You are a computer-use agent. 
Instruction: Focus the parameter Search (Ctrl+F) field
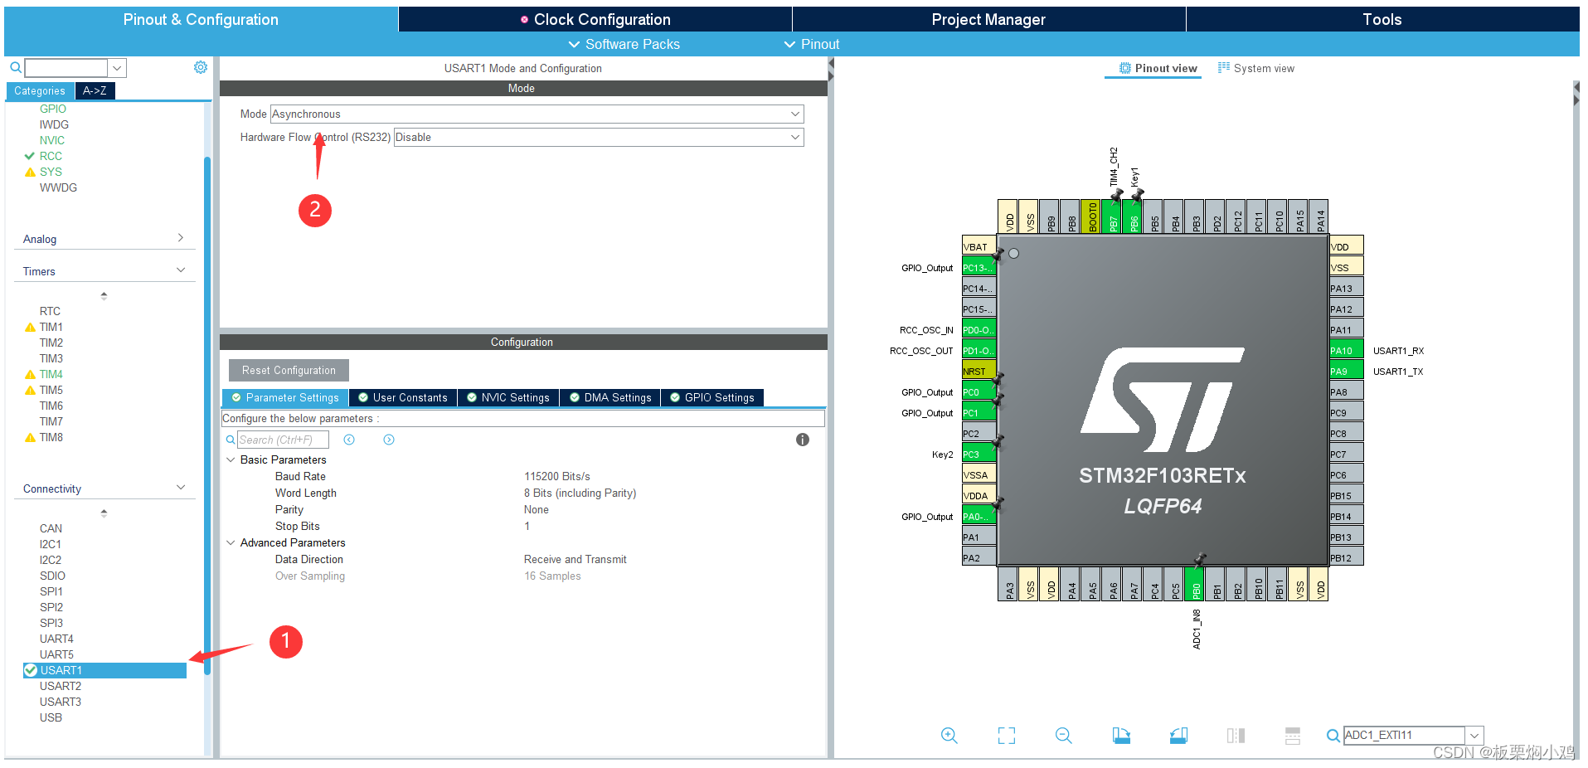click(283, 440)
